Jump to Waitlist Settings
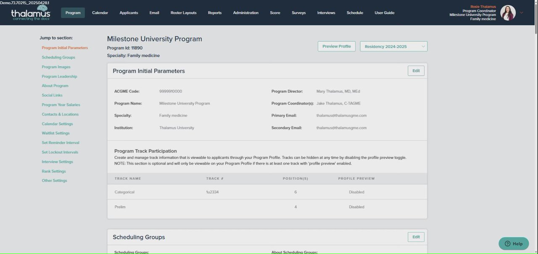The image size is (538, 254). [55, 133]
